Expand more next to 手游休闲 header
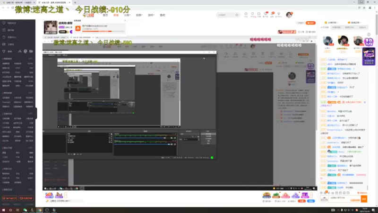This screenshot has height=213, width=378. click(31, 114)
